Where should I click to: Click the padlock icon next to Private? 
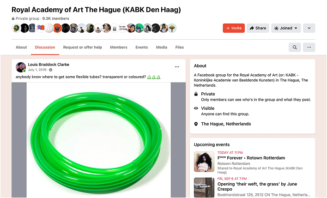pyautogui.click(x=196, y=94)
